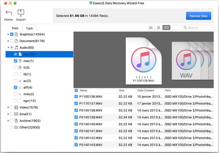
Task: Toggle the Audio(60) partial checkbox
Action: pyautogui.click(x=12, y=48)
